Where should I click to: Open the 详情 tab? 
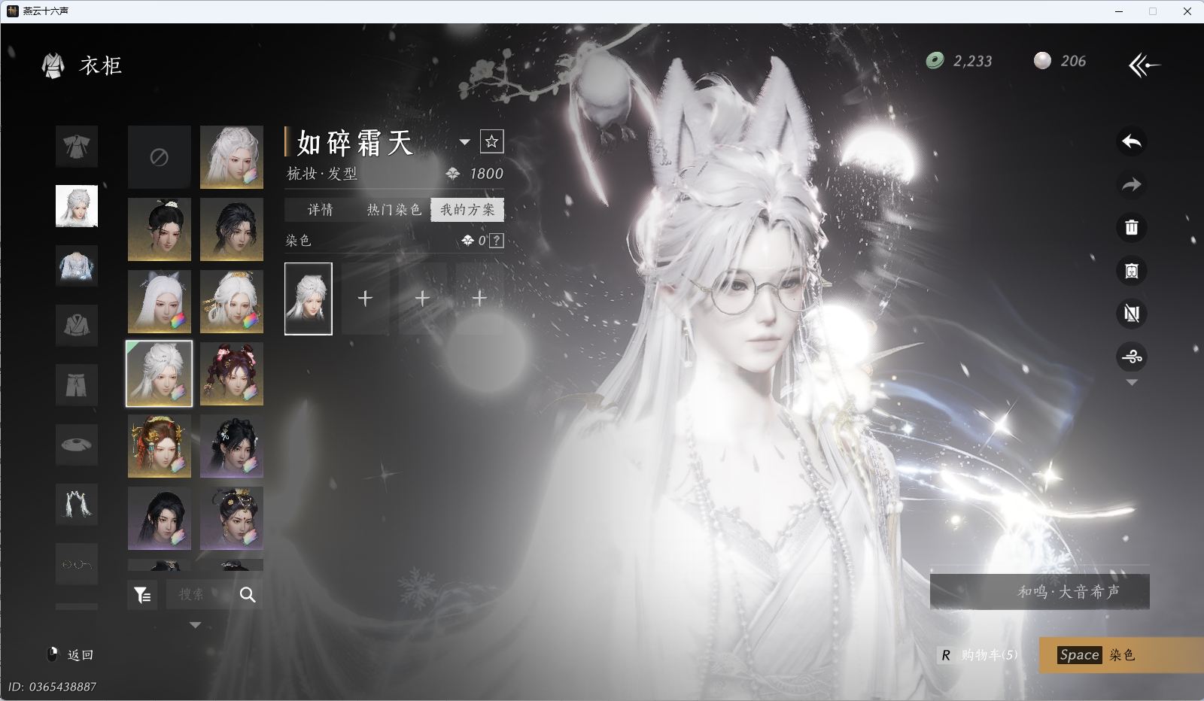[321, 210]
